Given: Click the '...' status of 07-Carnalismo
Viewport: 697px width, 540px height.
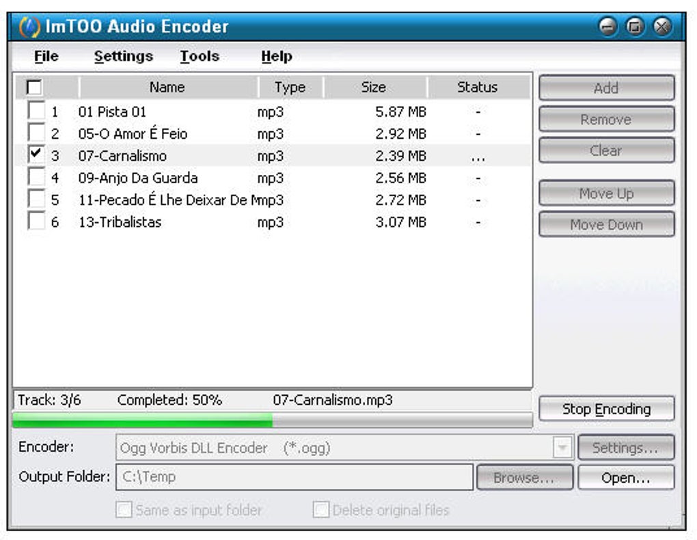Looking at the screenshot, I should click(478, 159).
